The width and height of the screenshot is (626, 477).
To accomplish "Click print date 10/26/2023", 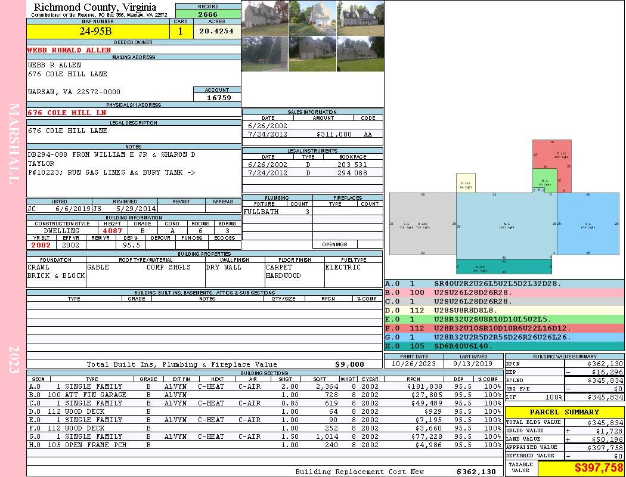I will click(x=414, y=364).
